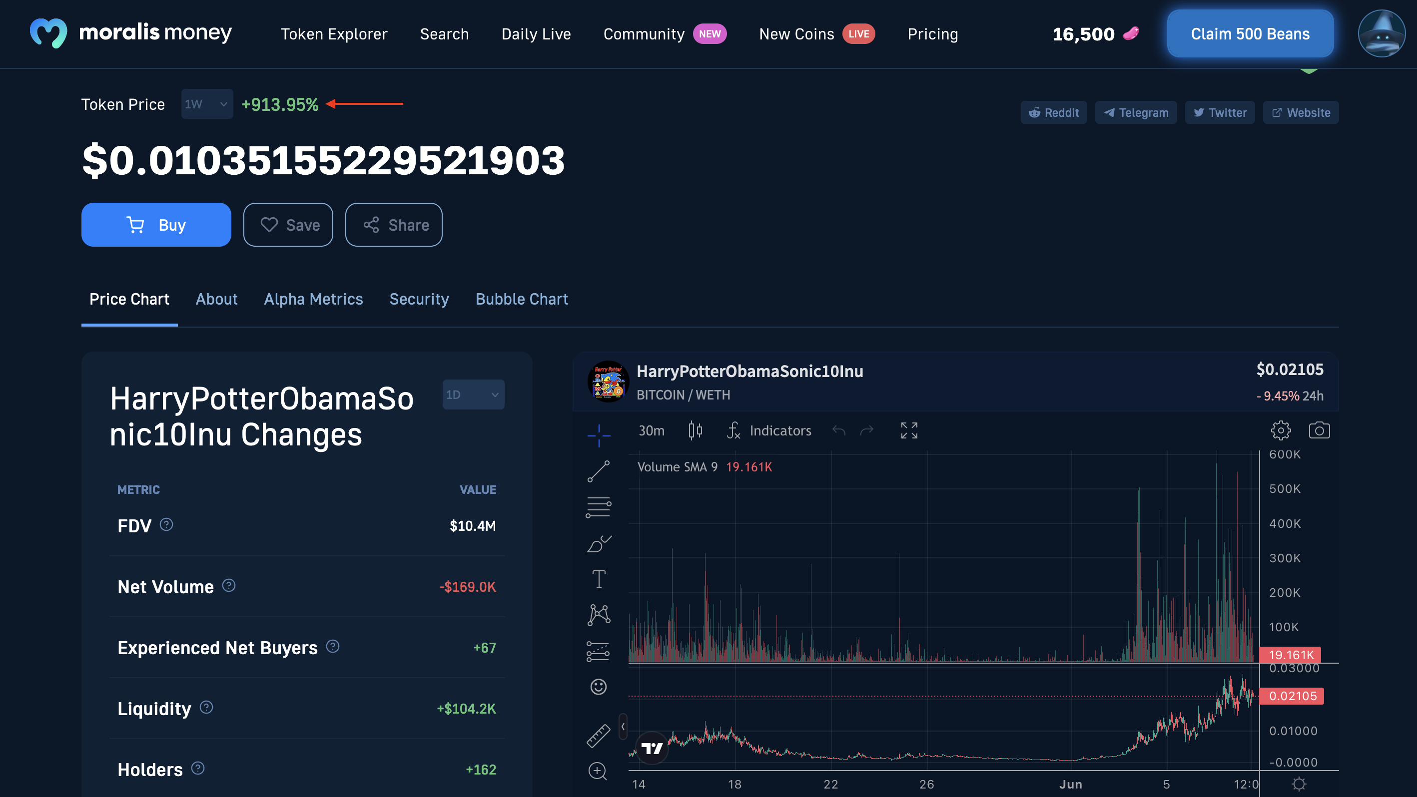Image resolution: width=1417 pixels, height=797 pixels.
Task: Click the FDV help question icon
Action: pyautogui.click(x=166, y=525)
